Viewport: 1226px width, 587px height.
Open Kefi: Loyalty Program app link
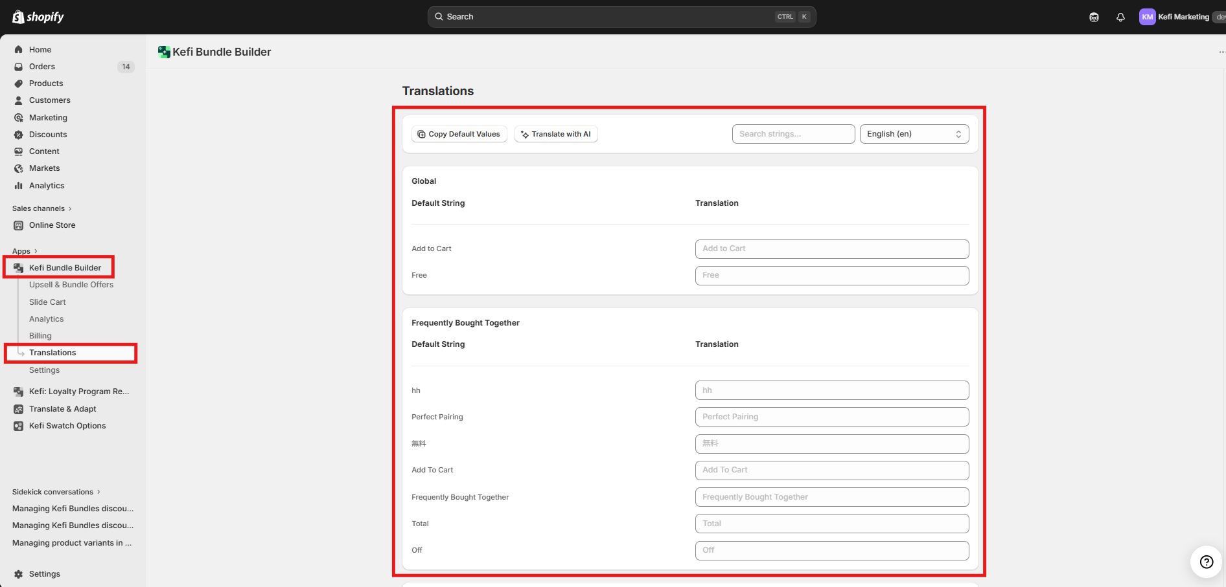(x=79, y=392)
